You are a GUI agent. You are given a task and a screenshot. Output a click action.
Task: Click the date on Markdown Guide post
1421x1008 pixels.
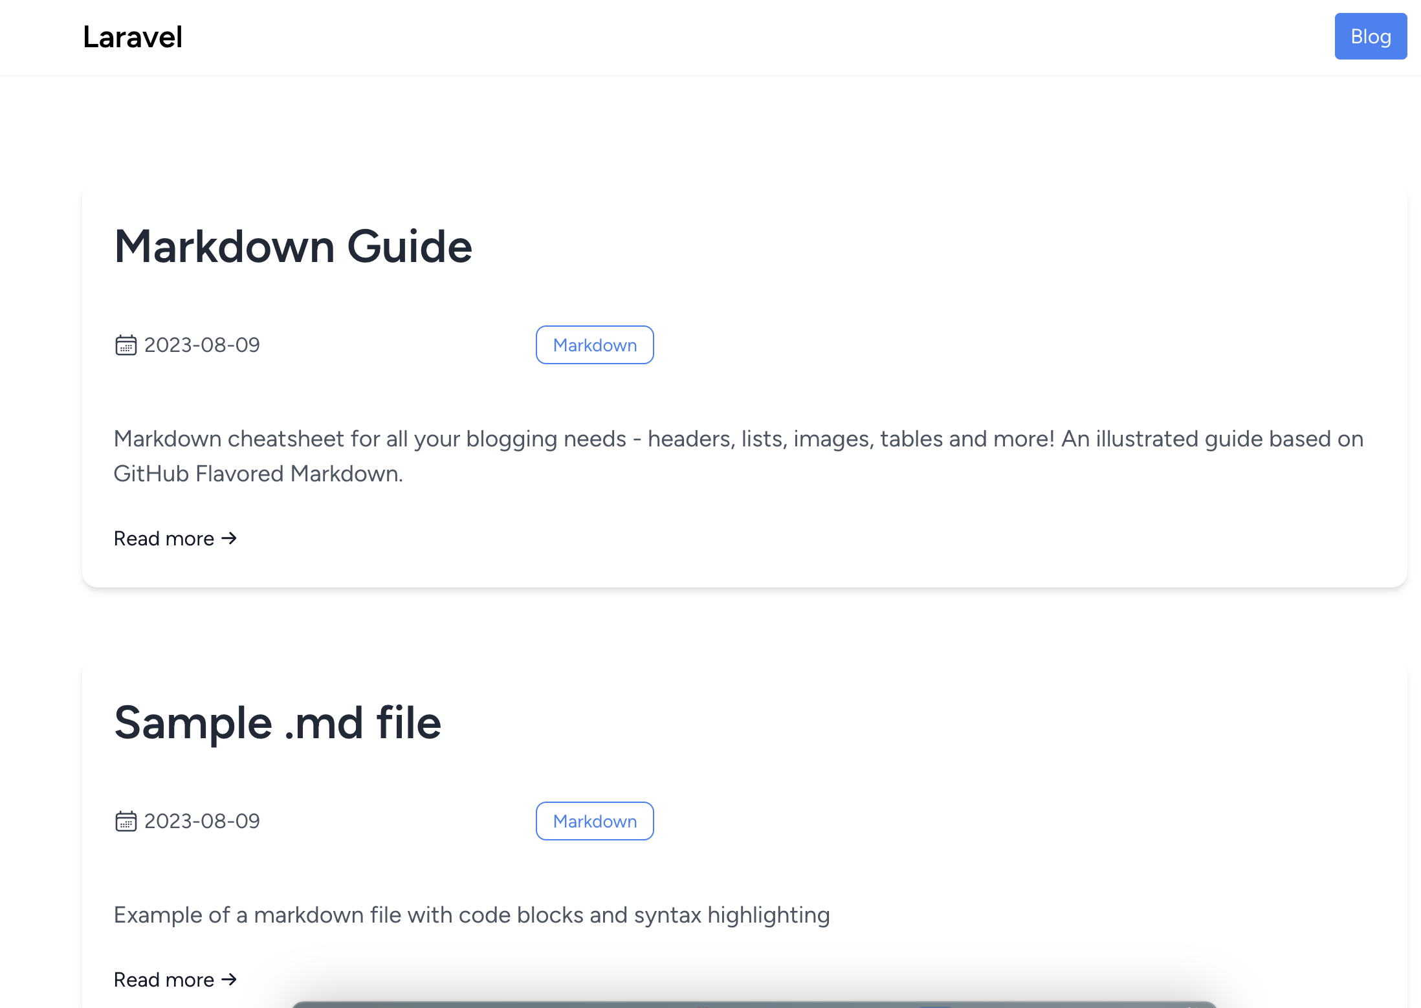pyautogui.click(x=202, y=345)
